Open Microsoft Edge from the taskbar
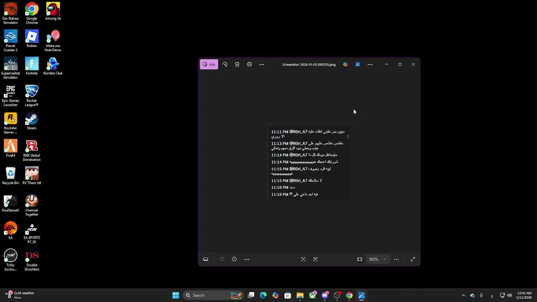 (263, 295)
